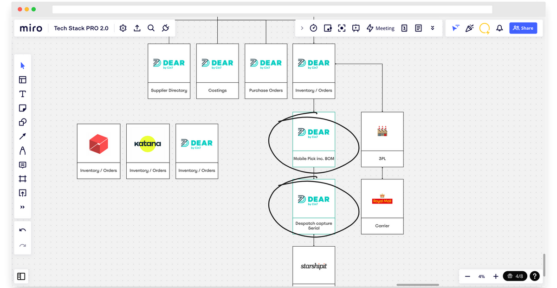Viewport: 557px width, 288px height.
Task: Select the Supplier Directory card
Action: tap(169, 71)
